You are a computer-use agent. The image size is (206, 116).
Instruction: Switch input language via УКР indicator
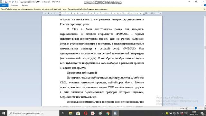point(186,113)
